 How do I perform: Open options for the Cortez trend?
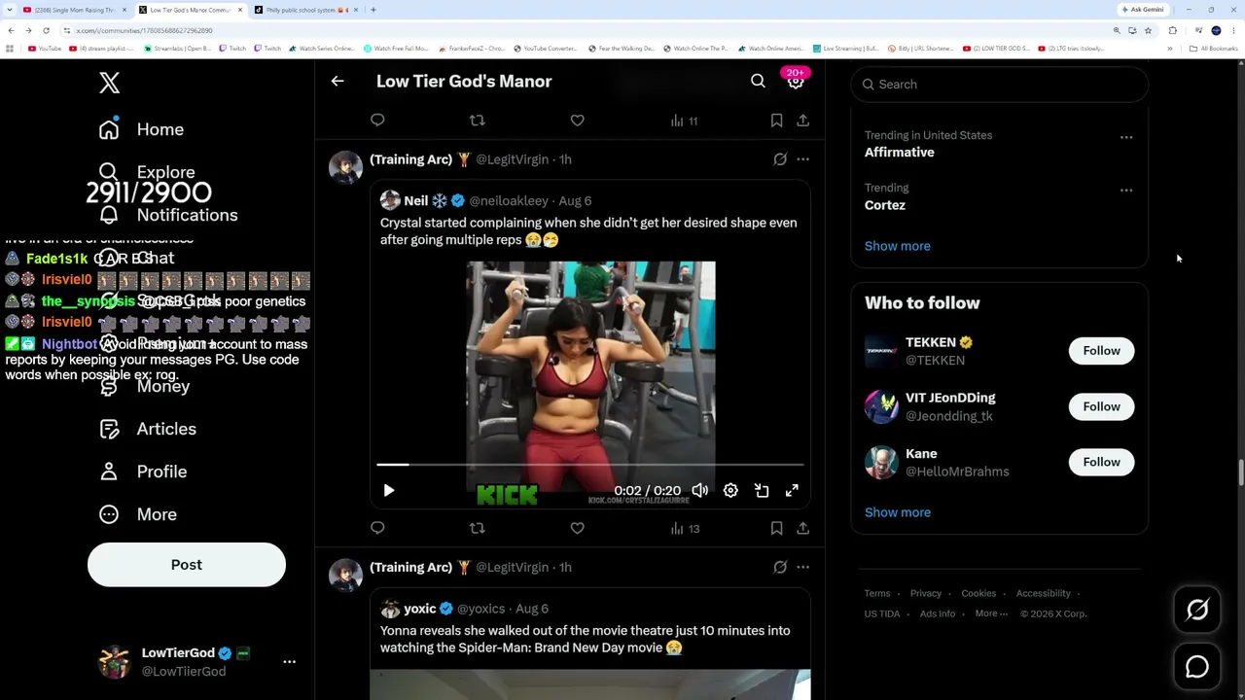[x=1126, y=190]
